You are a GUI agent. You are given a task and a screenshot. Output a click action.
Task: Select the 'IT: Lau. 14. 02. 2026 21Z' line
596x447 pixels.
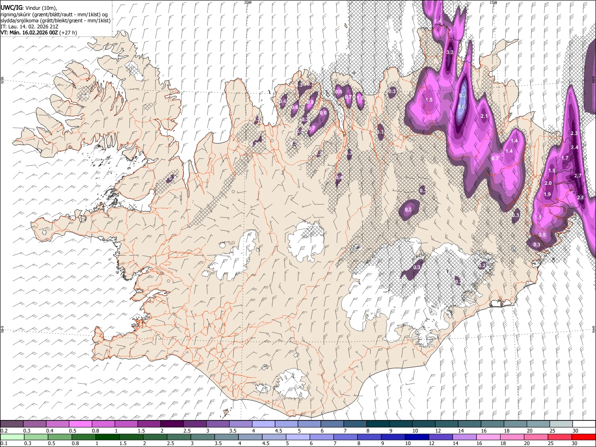[x=29, y=27]
